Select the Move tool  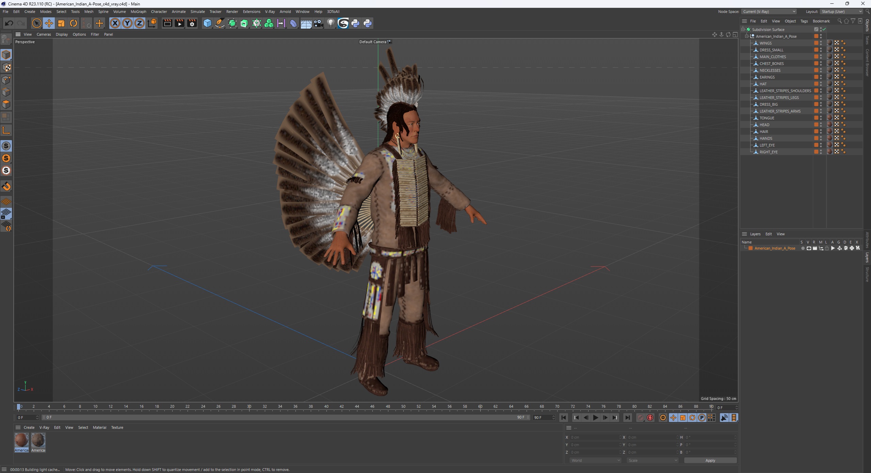coord(49,23)
